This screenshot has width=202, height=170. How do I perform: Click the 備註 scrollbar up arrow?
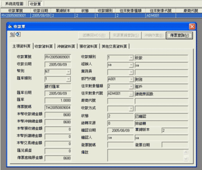click(186, 153)
